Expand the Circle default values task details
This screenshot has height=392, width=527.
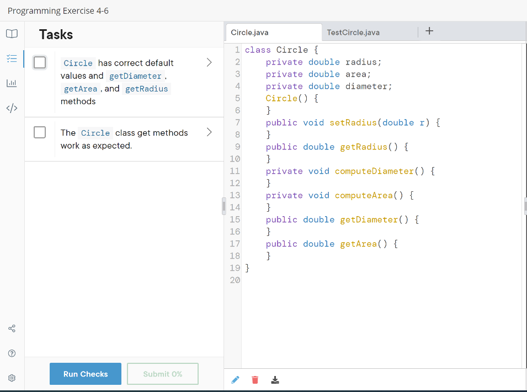(209, 62)
